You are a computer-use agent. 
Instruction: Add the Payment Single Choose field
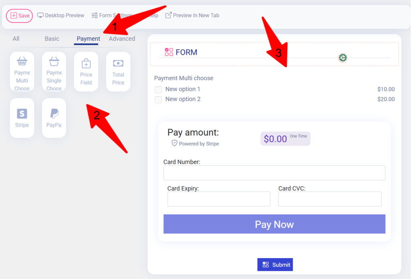(x=54, y=72)
